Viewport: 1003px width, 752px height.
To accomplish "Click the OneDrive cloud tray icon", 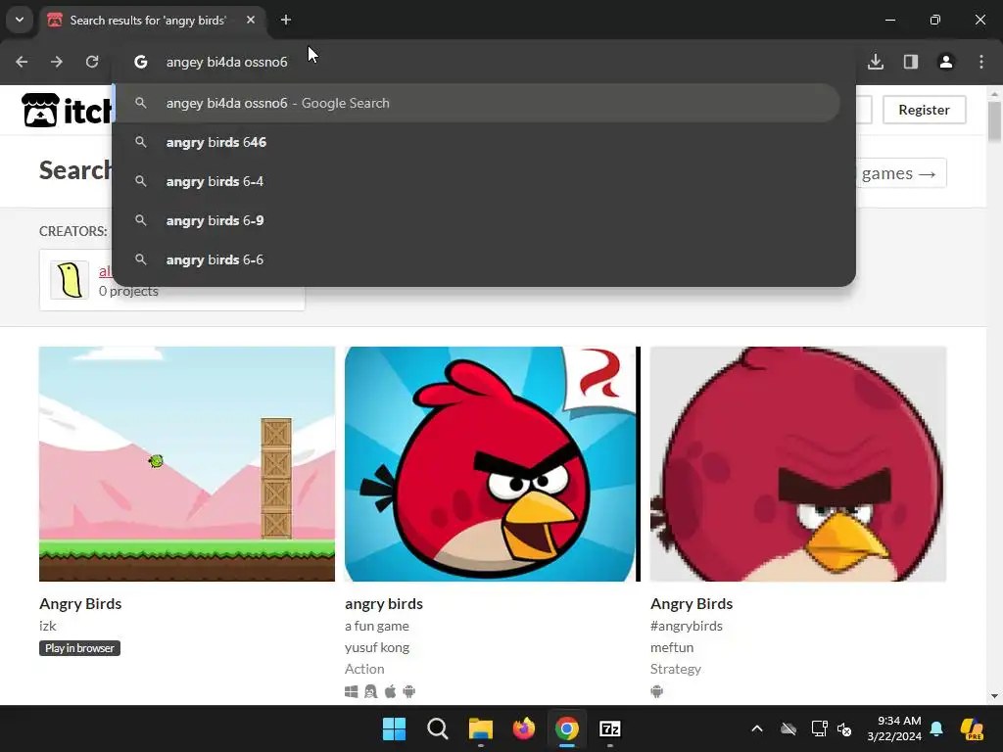I will (x=788, y=728).
